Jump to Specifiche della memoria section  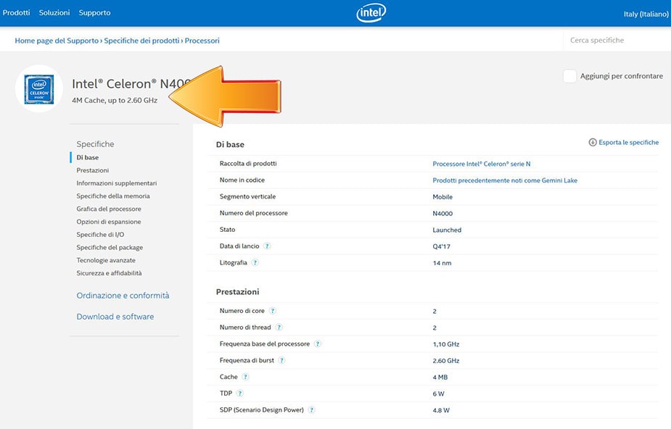(x=113, y=196)
